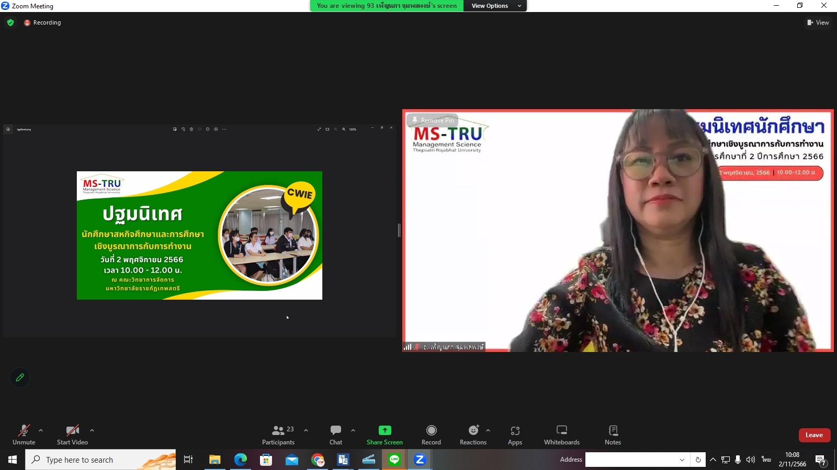Toggle meeting Record button
Screen dimensions: 837x470
click(431, 434)
